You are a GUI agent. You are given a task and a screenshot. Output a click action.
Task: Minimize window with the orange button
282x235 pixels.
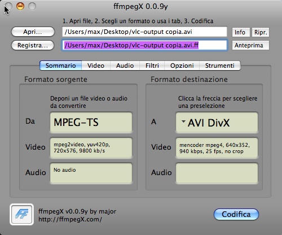[20, 6]
